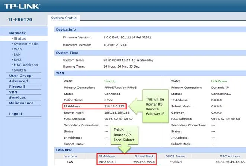The width and height of the screenshot is (246, 166).
Task: Go to the LAN settings page
Action: tap(17, 54)
